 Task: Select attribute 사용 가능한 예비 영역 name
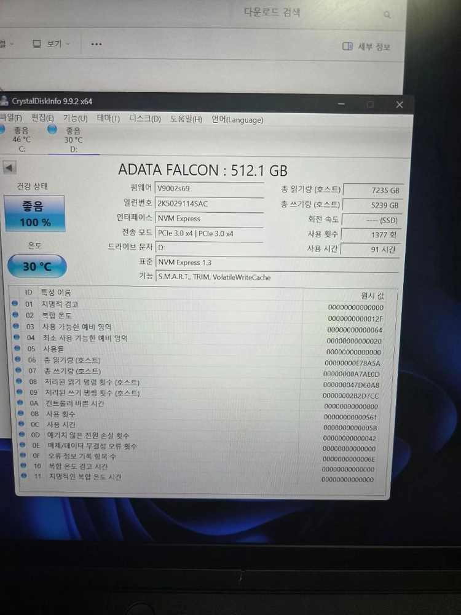tap(77, 327)
